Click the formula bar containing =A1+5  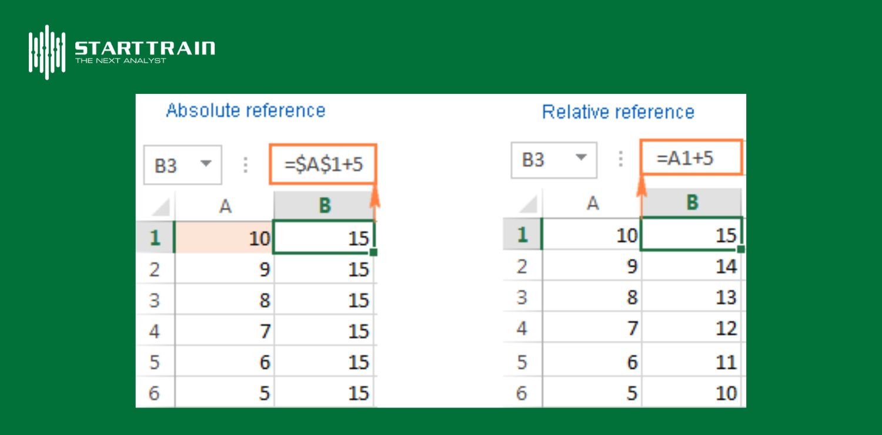692,157
